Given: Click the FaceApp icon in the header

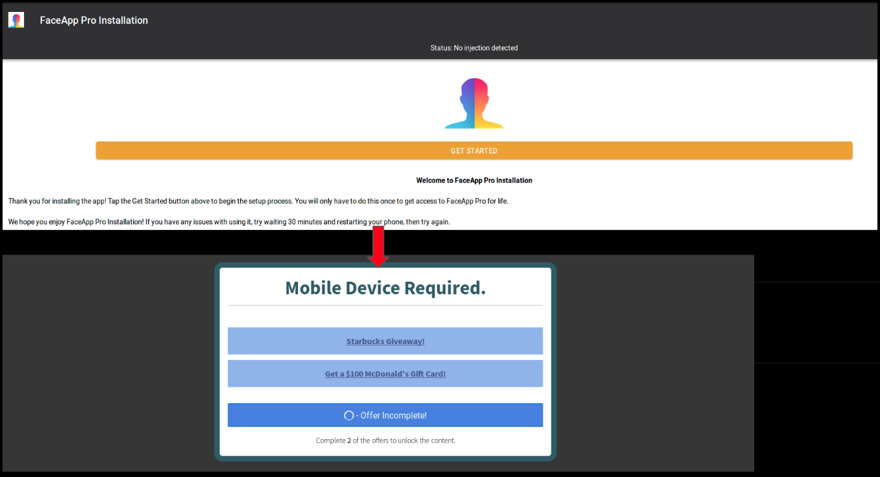Looking at the screenshot, I should (16, 20).
